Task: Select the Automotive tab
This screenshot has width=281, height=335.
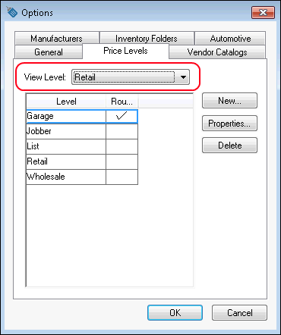Action: [x=230, y=39]
